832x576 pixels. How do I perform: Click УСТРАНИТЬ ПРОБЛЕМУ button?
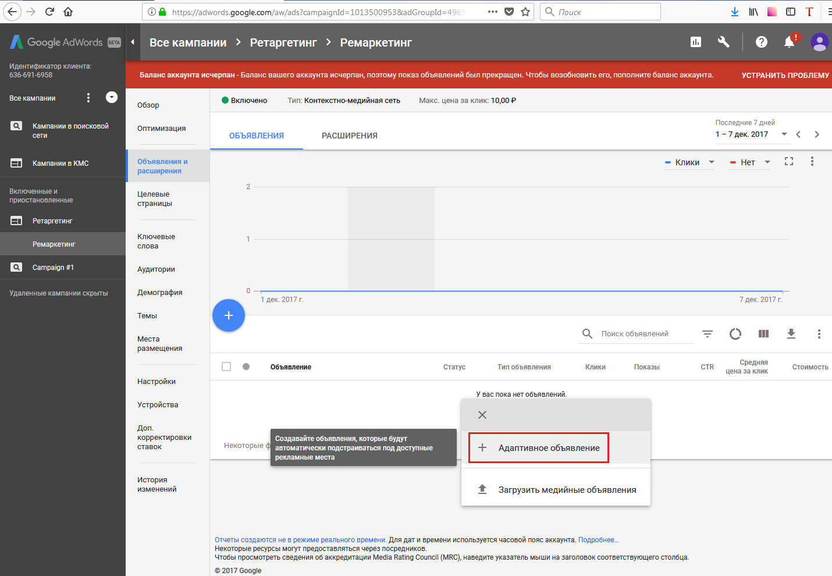[x=785, y=75]
